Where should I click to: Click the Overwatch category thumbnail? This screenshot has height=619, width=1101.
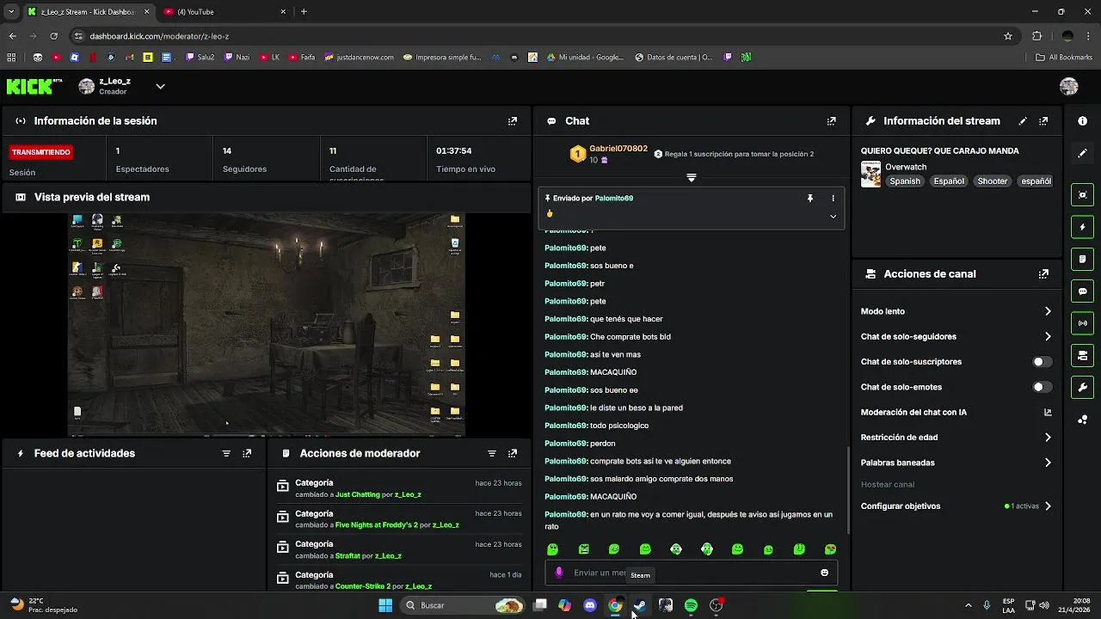point(870,174)
